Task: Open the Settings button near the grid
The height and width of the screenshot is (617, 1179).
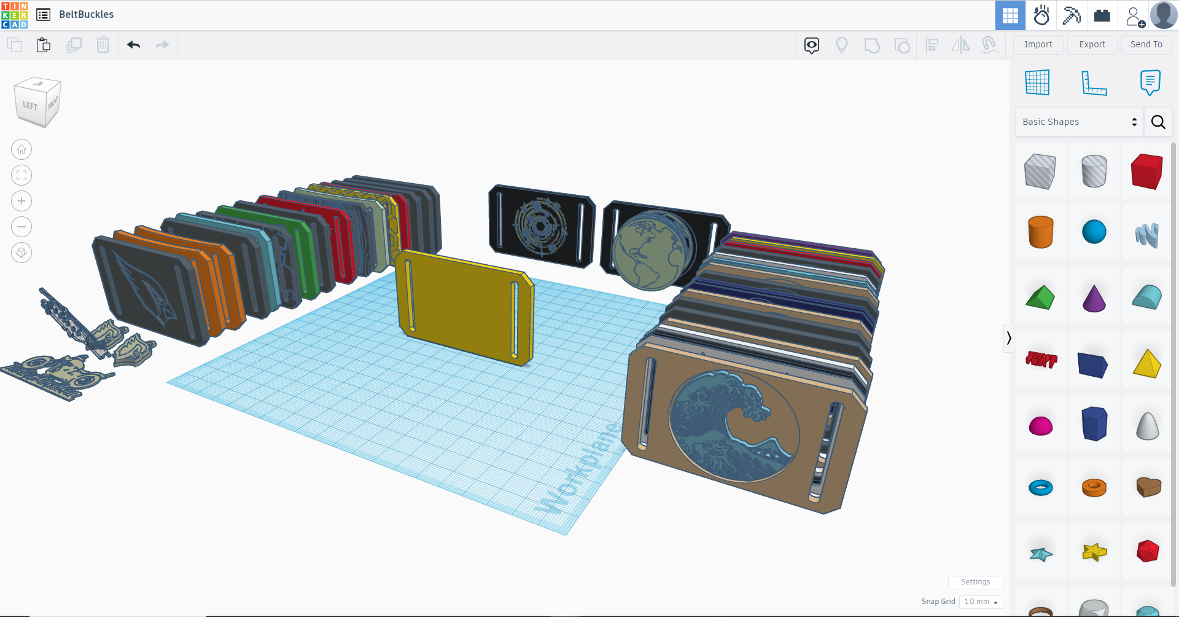Action: coord(975,582)
